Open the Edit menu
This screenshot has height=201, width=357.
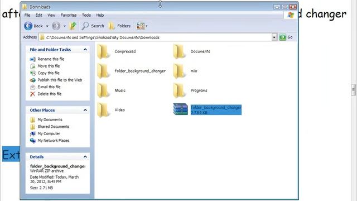coord(38,15)
